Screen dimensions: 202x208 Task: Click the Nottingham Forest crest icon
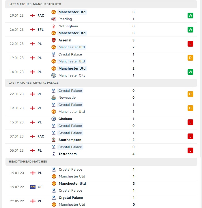54,26
